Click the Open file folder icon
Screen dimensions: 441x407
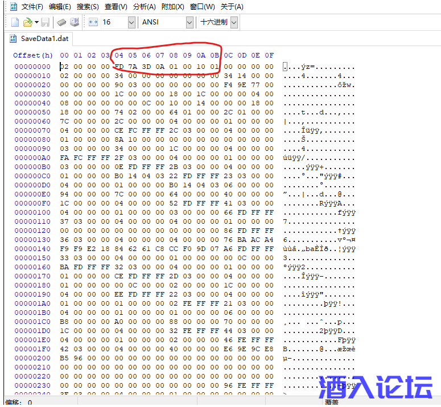click(27, 22)
